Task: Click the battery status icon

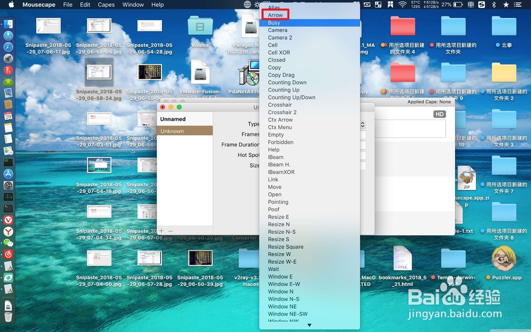Action: pos(458,4)
